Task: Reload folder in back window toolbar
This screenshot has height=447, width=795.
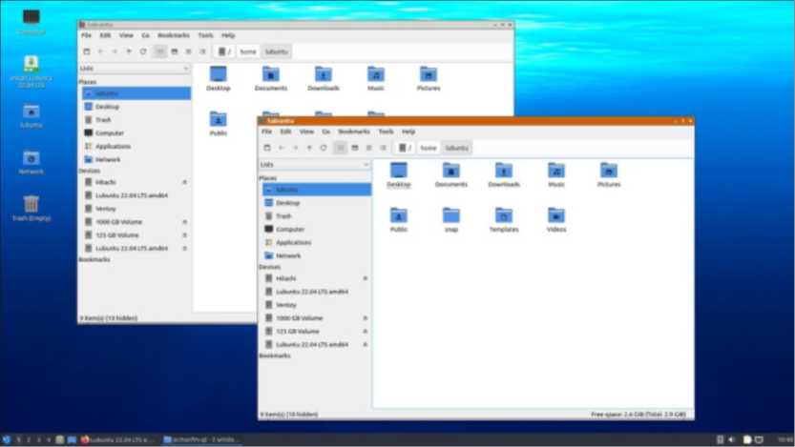Action: point(143,51)
